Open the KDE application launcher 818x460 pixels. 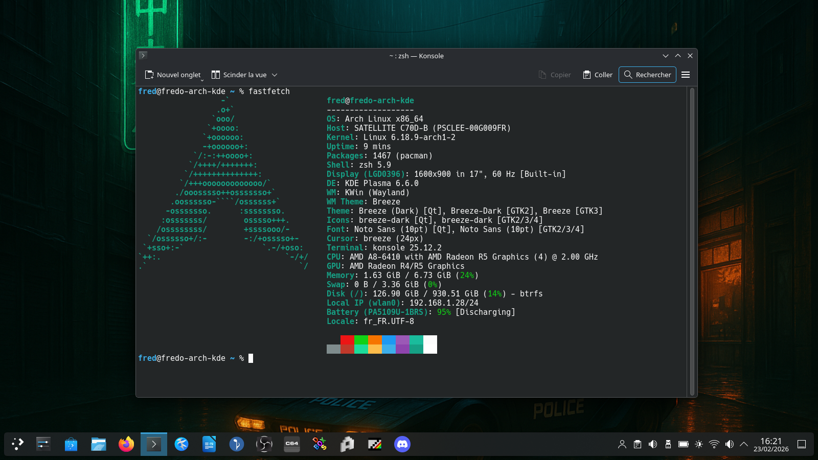18,444
